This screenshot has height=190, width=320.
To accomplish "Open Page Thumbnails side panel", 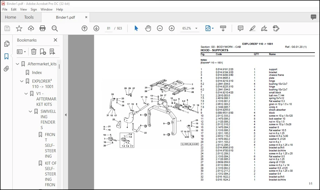I will 6,44.
